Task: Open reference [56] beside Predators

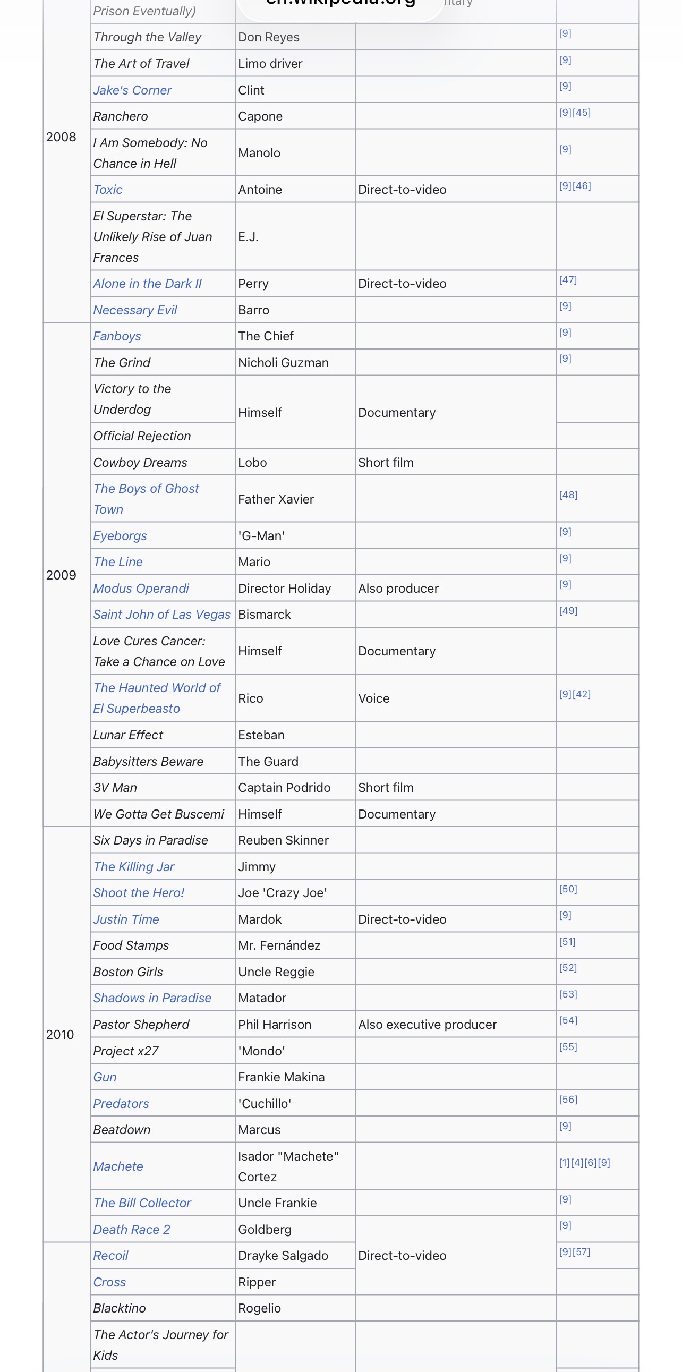Action: click(568, 1100)
